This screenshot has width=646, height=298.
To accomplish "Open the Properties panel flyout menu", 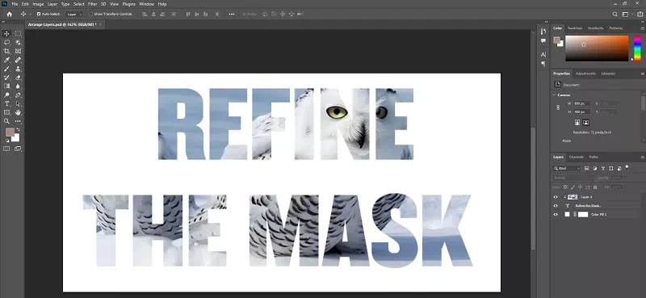I will [642, 73].
